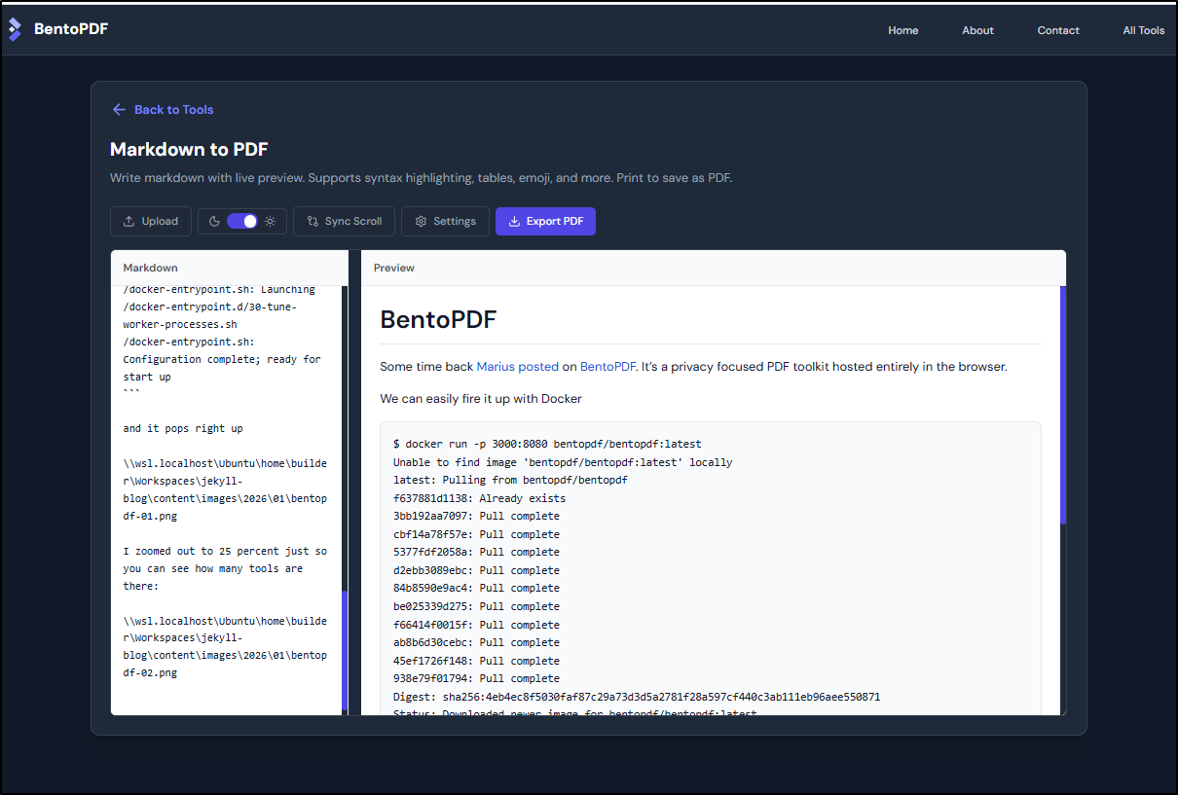Navigate to the Contact page

[x=1058, y=30]
